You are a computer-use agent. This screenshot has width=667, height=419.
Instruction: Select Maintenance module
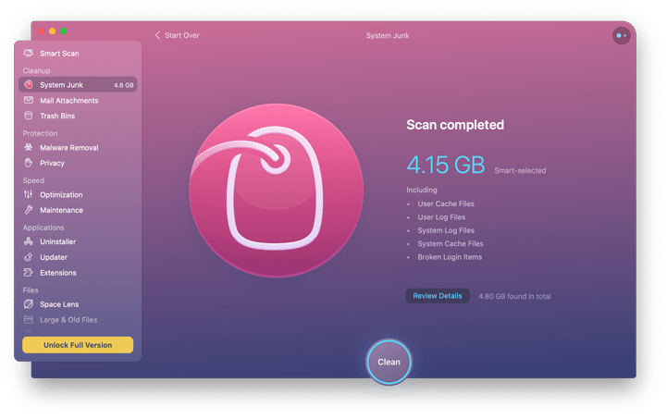point(78,210)
